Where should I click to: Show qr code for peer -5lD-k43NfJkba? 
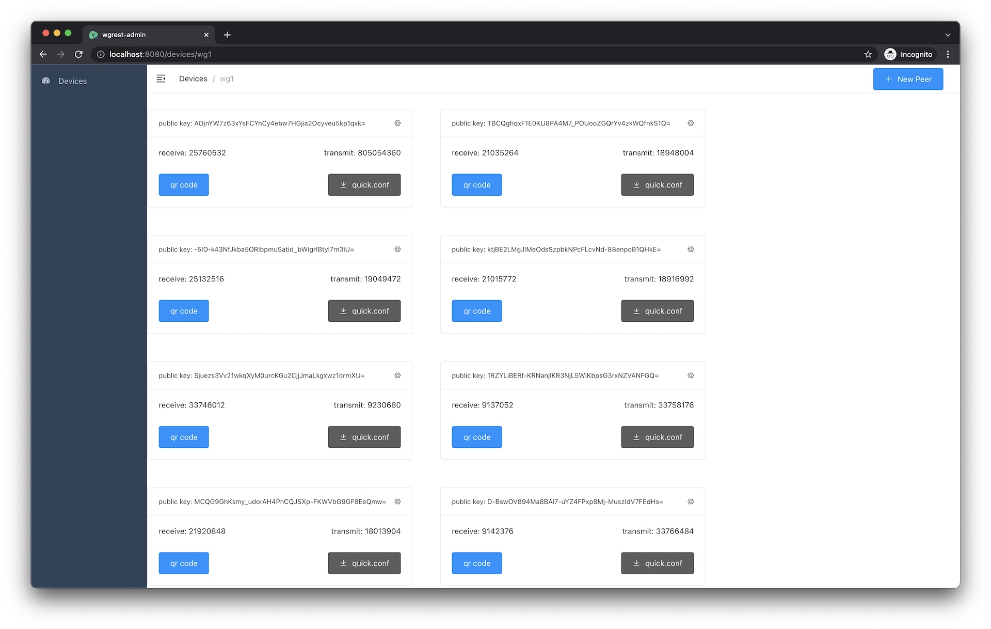click(184, 311)
